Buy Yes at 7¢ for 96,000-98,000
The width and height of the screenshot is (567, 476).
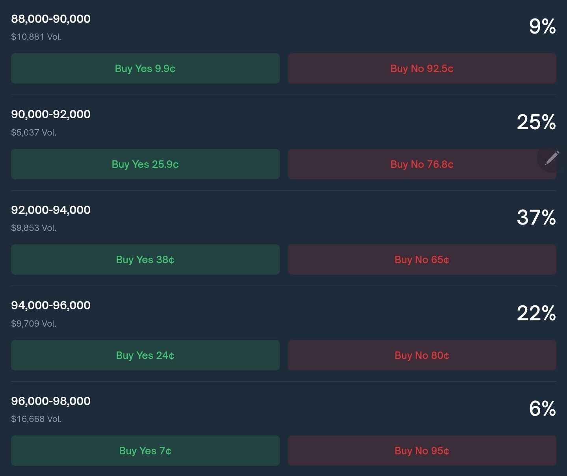pyautogui.click(x=145, y=451)
